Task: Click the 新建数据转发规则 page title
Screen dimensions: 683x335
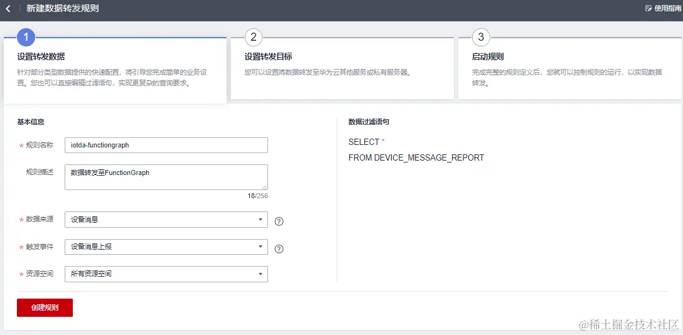Action: [62, 8]
